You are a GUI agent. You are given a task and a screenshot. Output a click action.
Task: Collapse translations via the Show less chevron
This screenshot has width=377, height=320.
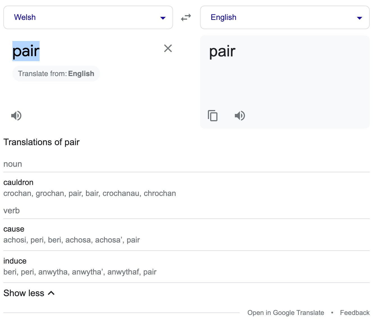(x=51, y=293)
